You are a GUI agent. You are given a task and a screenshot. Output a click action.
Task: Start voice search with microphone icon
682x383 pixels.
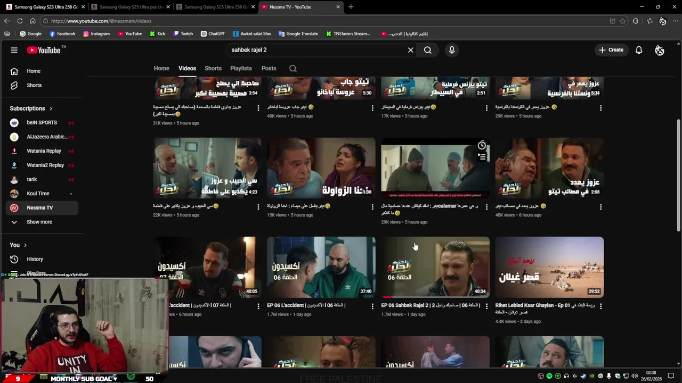[452, 50]
